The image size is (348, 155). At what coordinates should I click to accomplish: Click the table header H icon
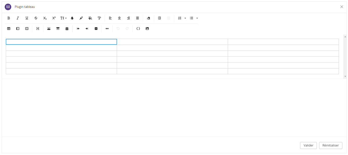38,29
